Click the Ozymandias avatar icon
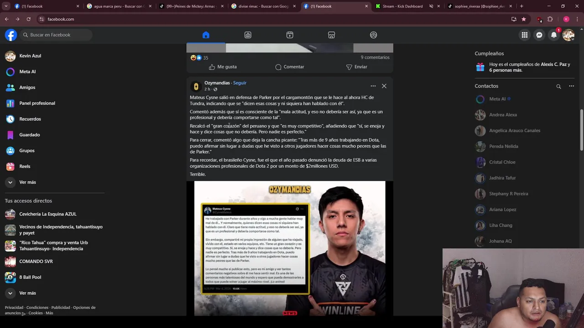Image resolution: width=584 pixels, height=328 pixels. click(x=196, y=86)
